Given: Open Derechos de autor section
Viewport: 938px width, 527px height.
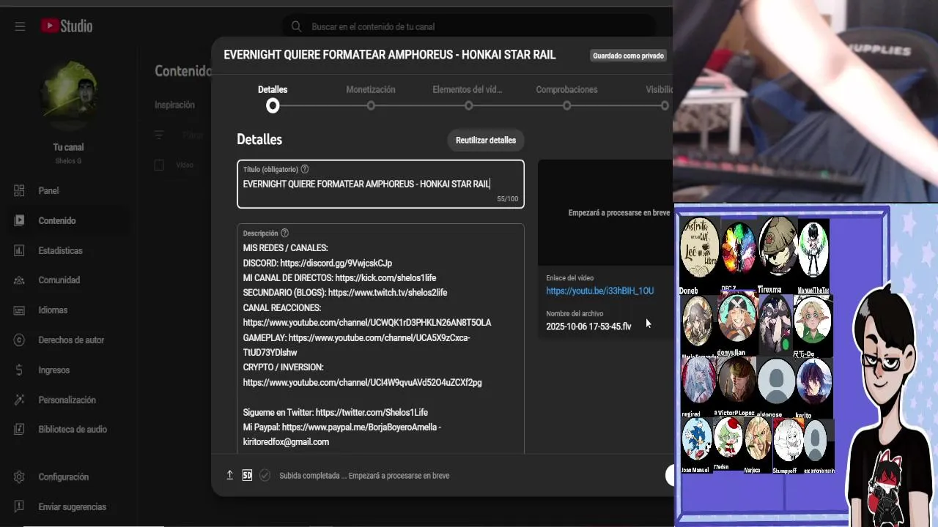Looking at the screenshot, I should coord(71,340).
